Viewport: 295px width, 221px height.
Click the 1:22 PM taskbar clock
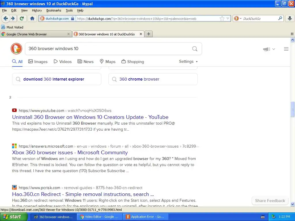[x=284, y=217]
